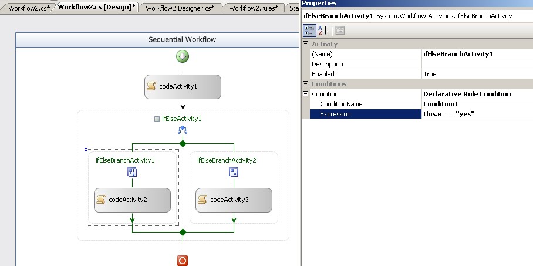The width and height of the screenshot is (533, 266).
Task: Open the Workflow2.cs tab
Action: [x=29, y=8]
